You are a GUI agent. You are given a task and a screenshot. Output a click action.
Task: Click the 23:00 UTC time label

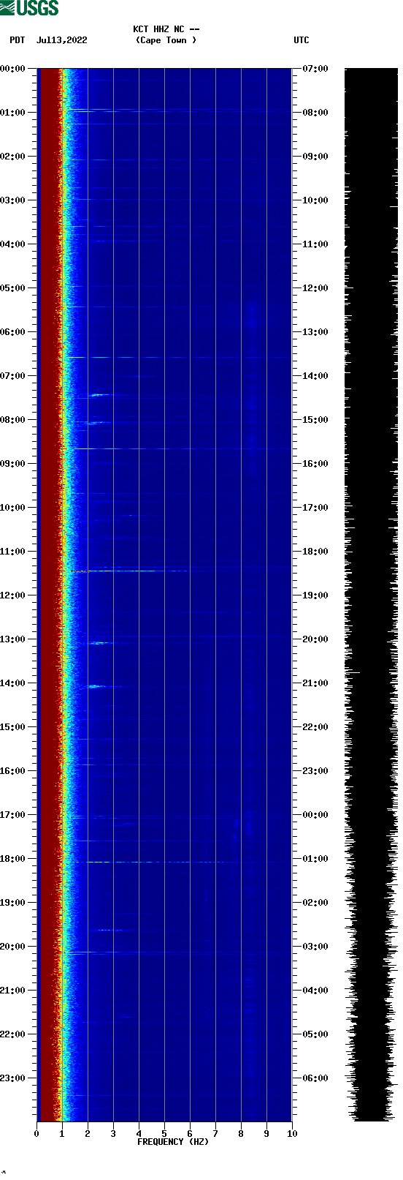[315, 771]
